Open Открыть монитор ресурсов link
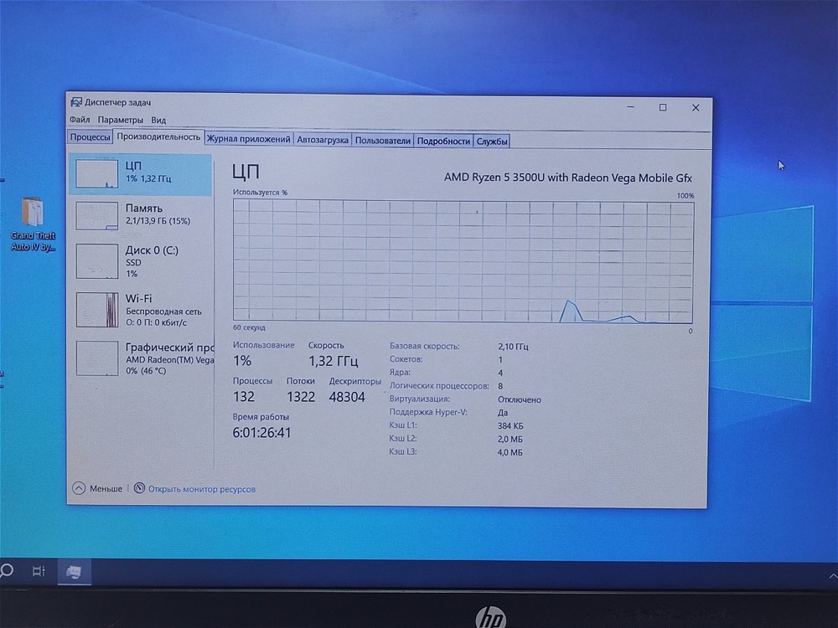Image resolution: width=838 pixels, height=628 pixels. (x=201, y=489)
